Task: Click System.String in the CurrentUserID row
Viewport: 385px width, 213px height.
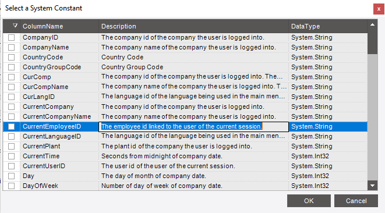Action: tap(328, 166)
